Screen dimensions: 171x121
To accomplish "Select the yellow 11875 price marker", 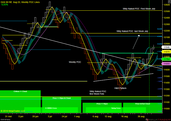I will [166, 52].
